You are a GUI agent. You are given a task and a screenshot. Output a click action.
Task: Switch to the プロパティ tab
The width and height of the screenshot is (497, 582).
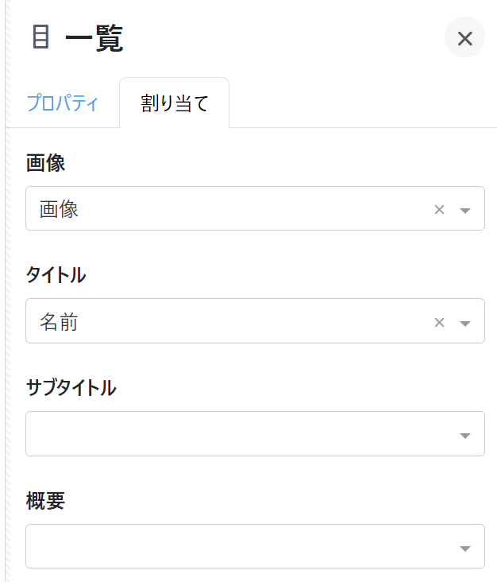click(63, 103)
